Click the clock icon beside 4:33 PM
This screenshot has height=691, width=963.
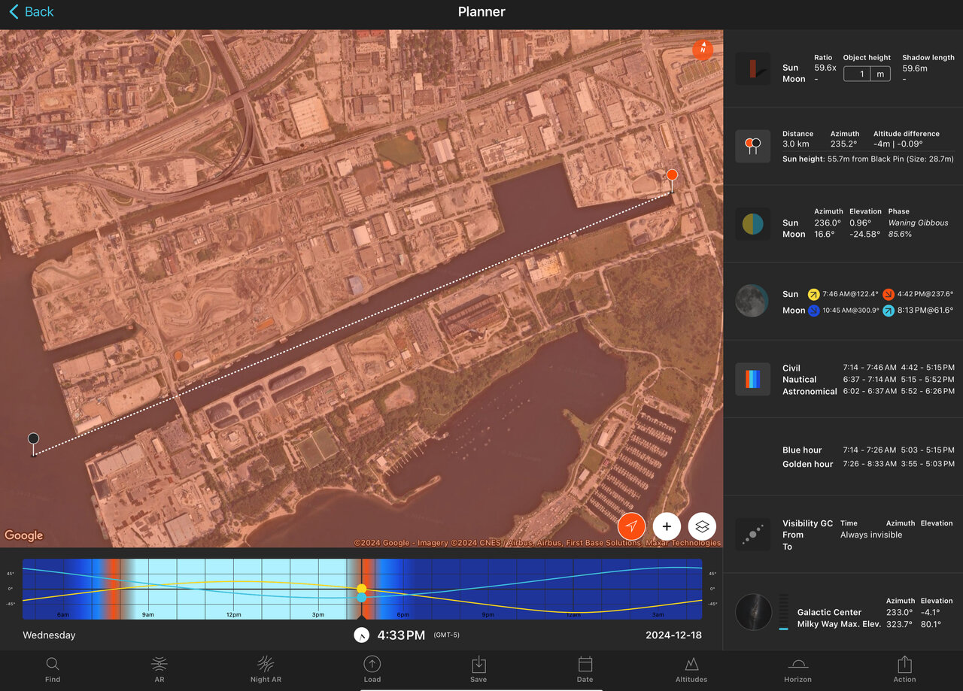362,635
